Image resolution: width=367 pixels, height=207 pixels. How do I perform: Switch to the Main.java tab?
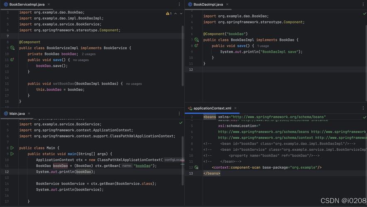pyautogui.click(x=17, y=113)
